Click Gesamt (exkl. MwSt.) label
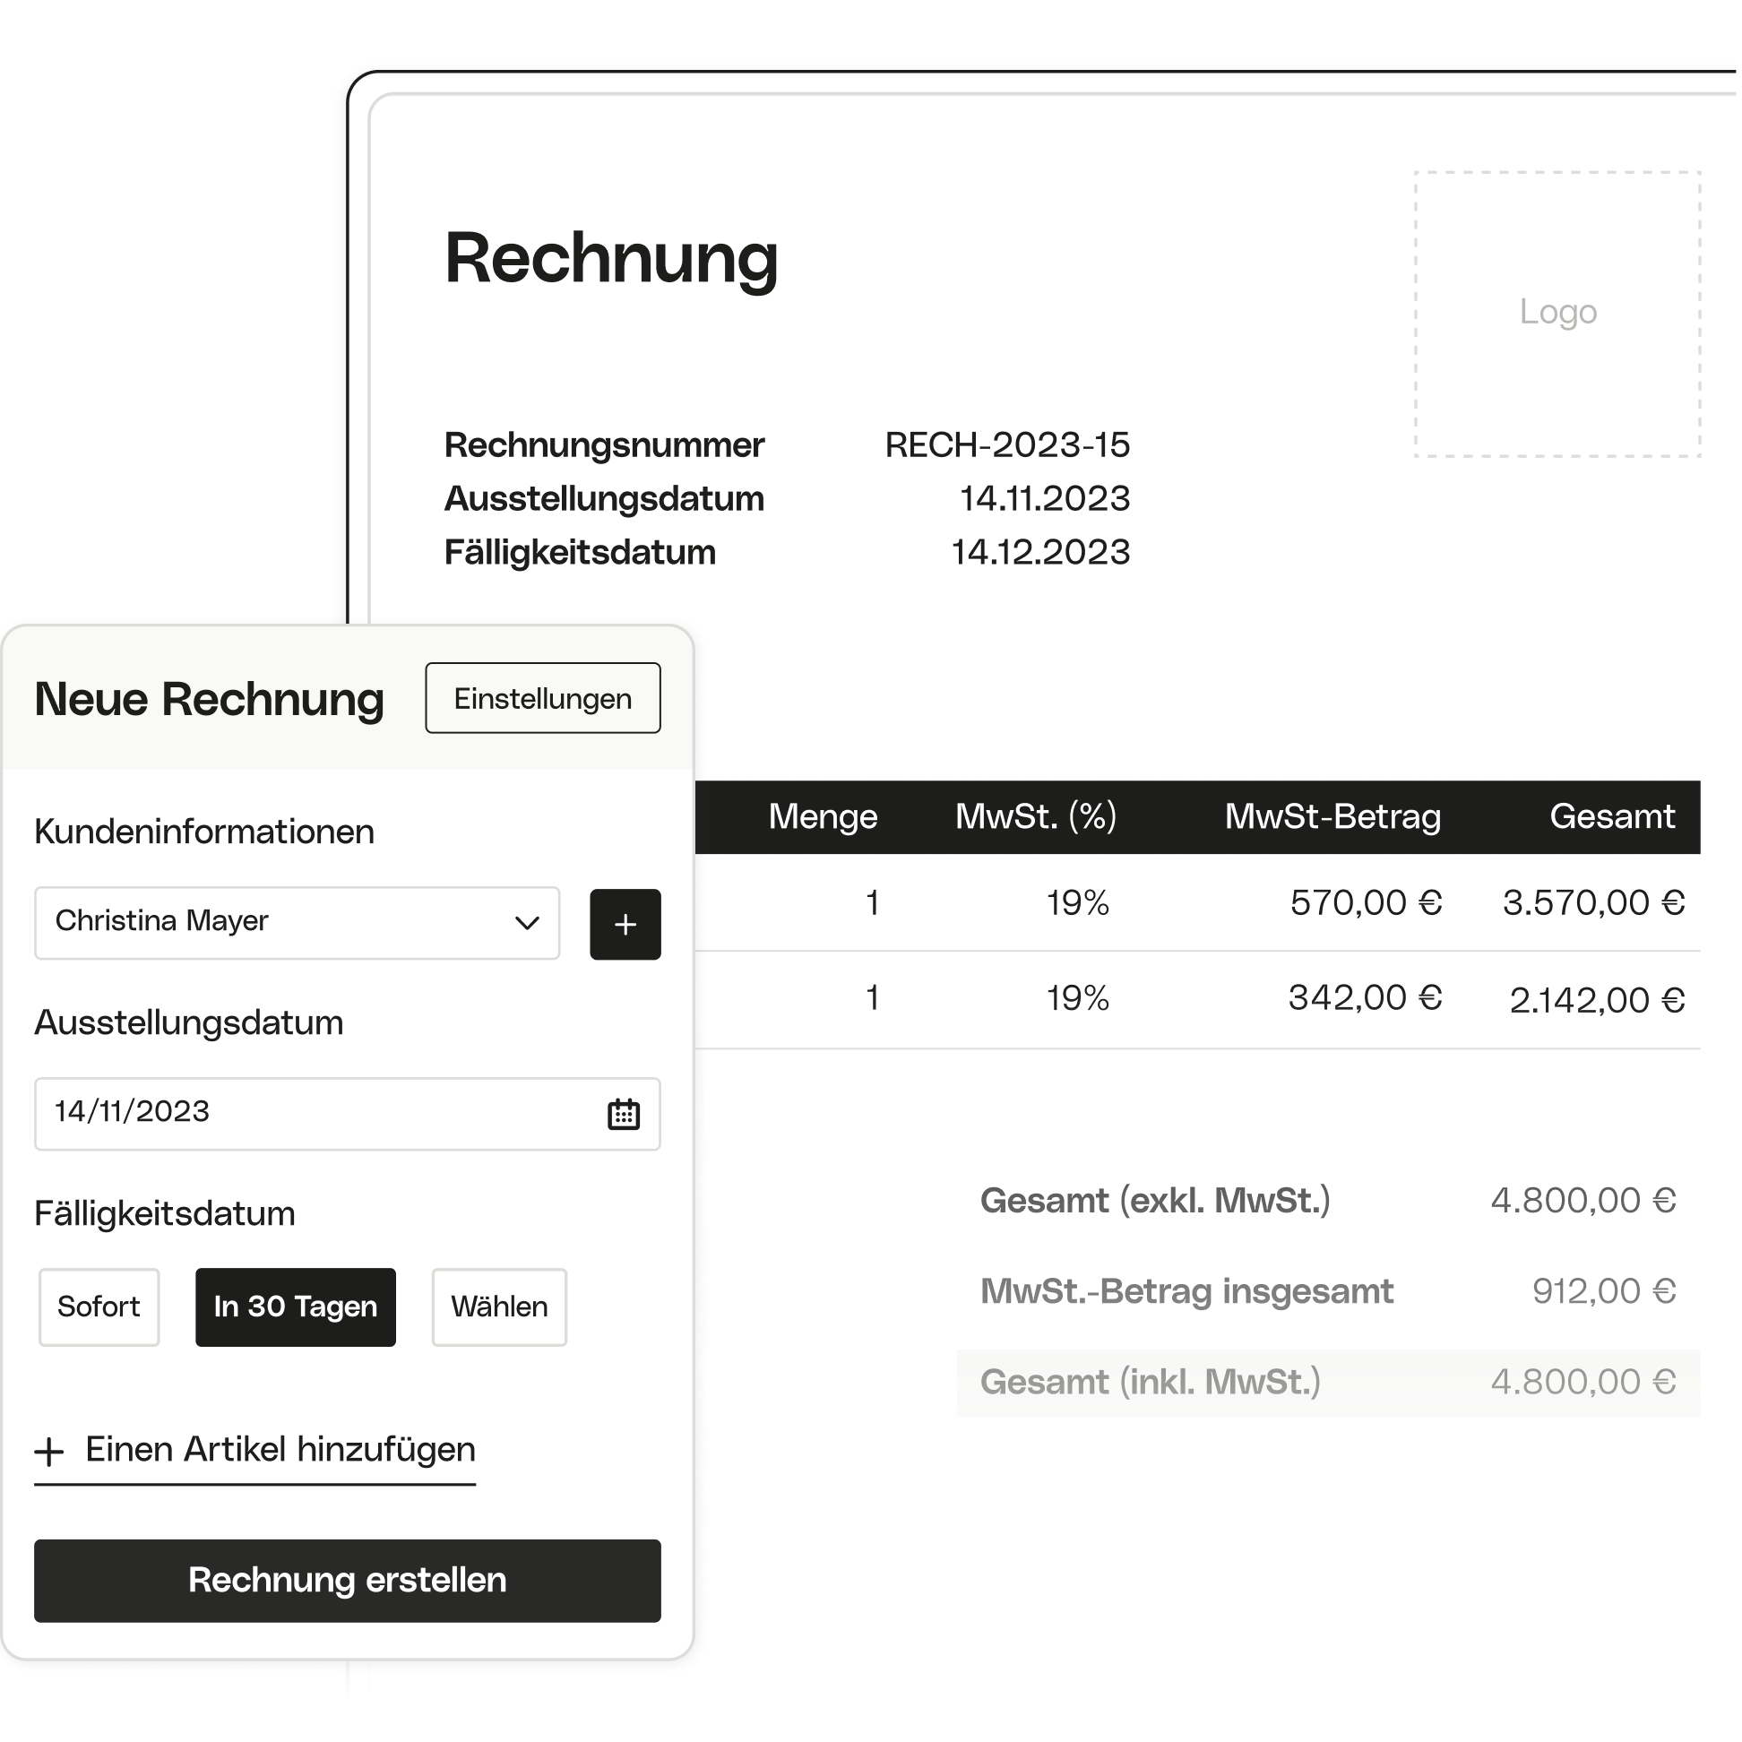 (1155, 1200)
